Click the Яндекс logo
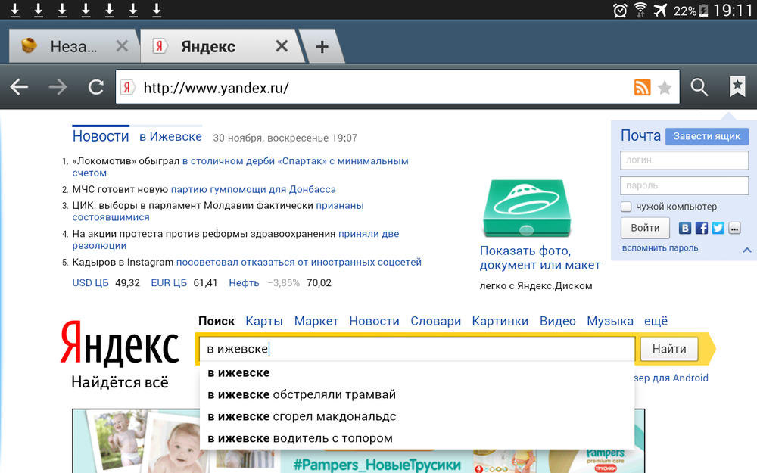The height and width of the screenshot is (473, 757). 120,343
